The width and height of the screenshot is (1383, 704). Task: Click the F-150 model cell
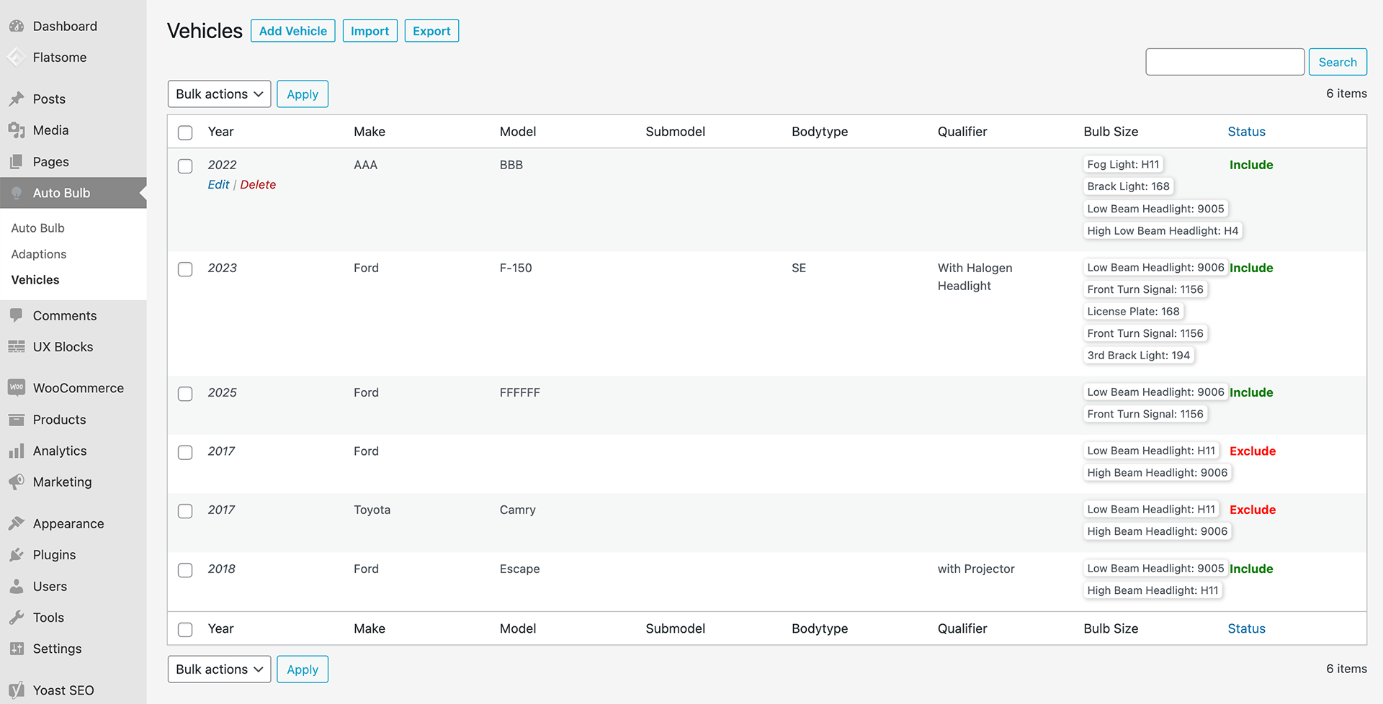point(516,268)
